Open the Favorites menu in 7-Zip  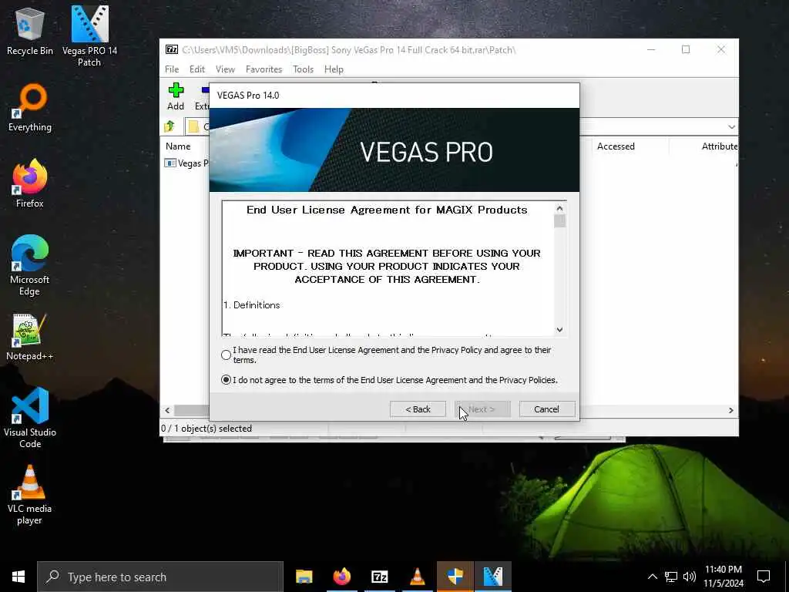pos(264,69)
